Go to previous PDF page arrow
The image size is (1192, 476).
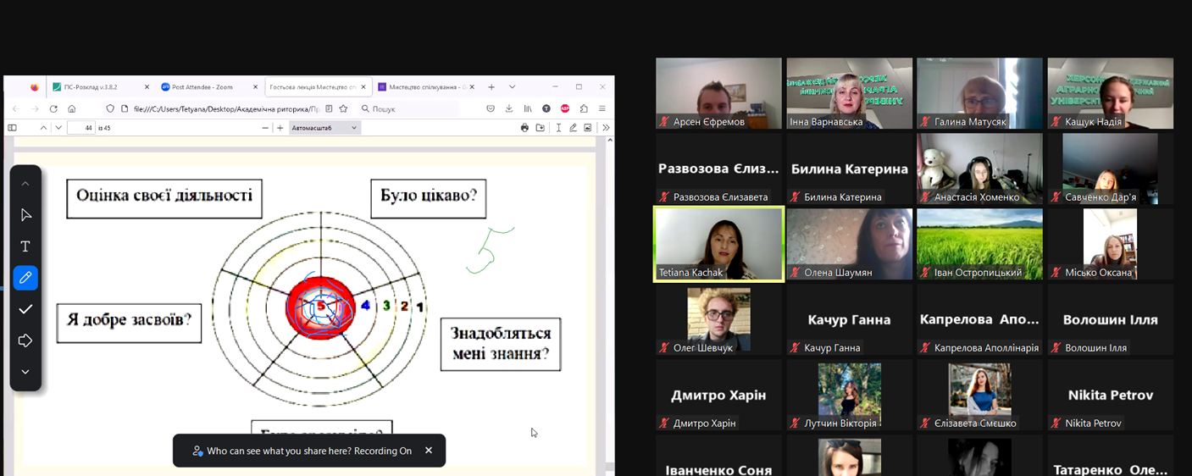(43, 128)
